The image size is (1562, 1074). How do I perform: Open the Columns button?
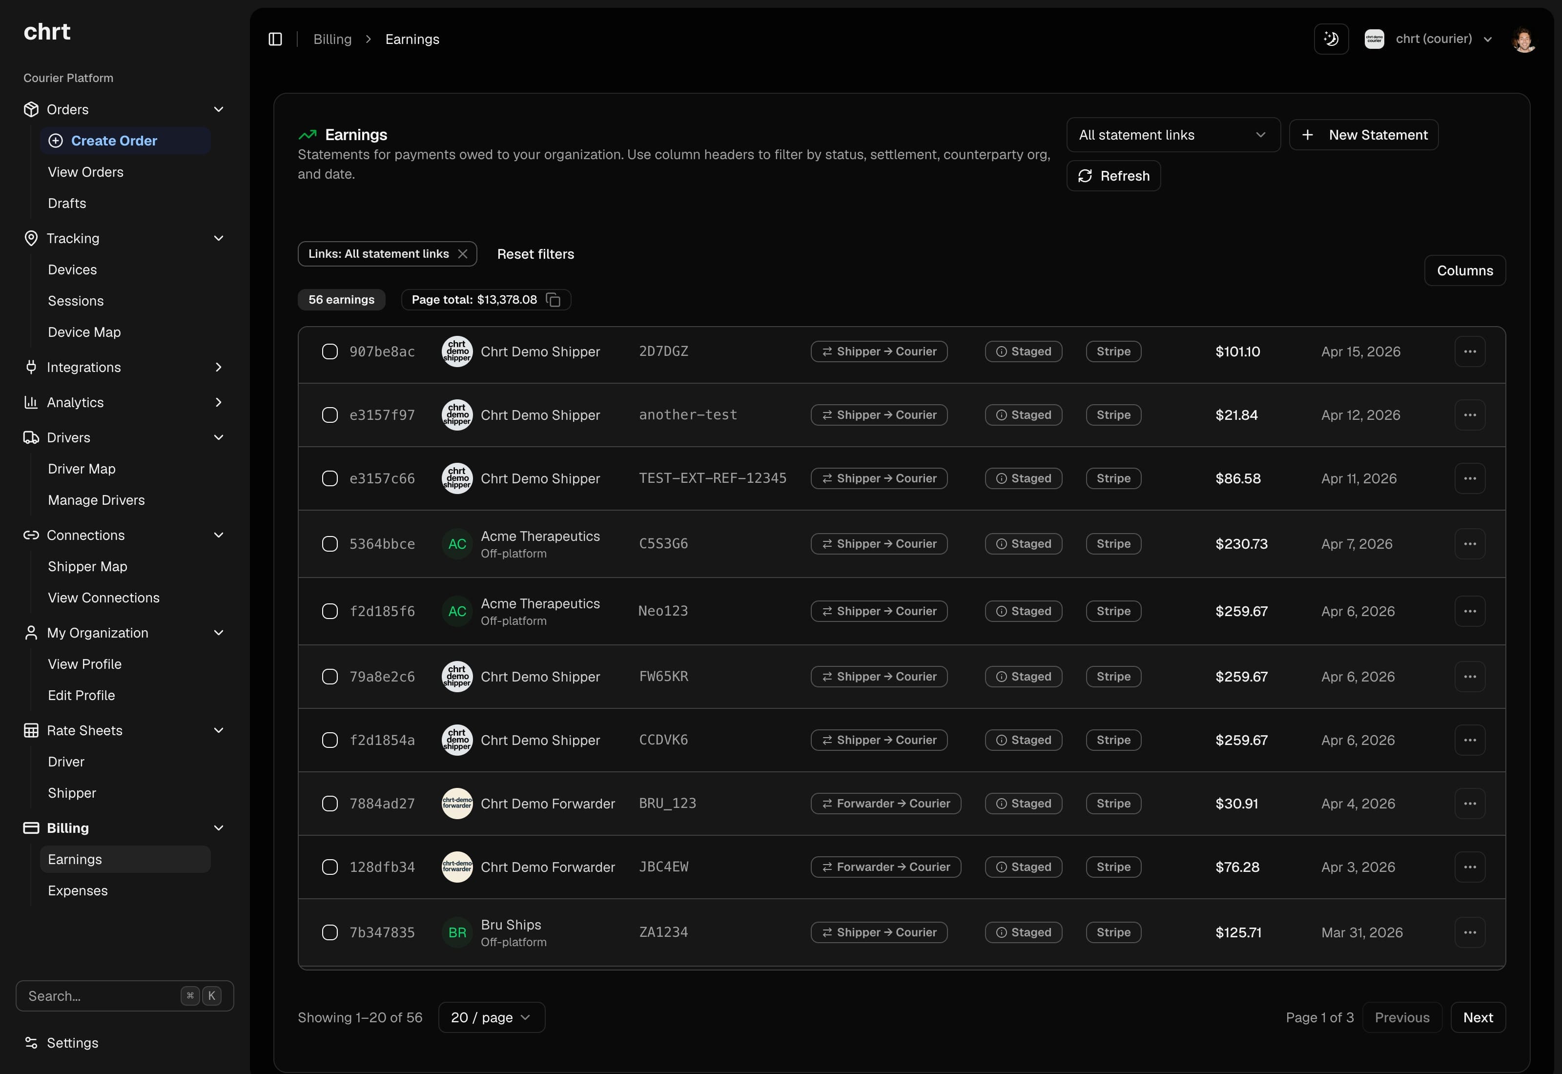(x=1464, y=270)
